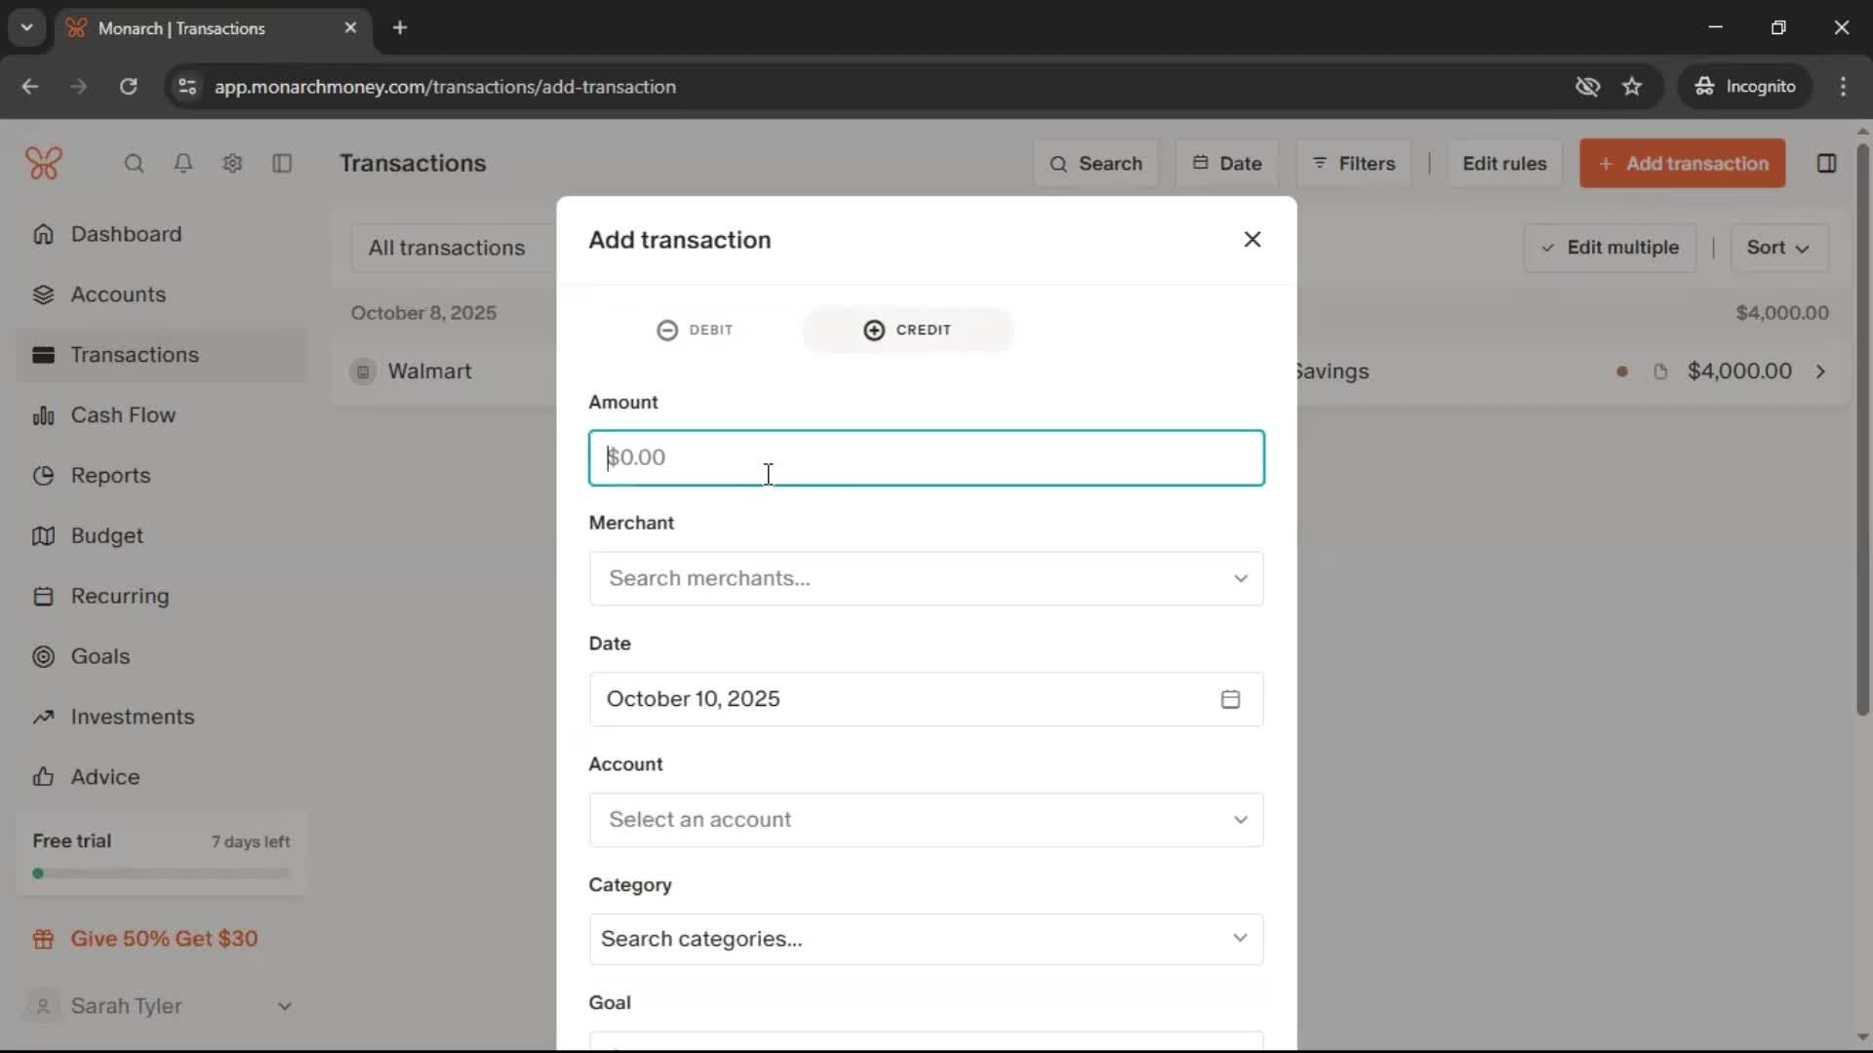Open the Filters button
Screen dimensions: 1873x1053
(1353, 164)
